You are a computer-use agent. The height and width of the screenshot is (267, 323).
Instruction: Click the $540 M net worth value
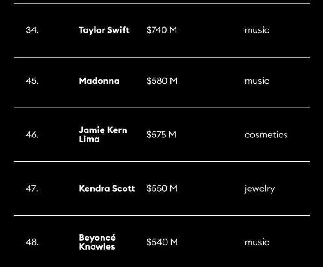[x=162, y=242]
